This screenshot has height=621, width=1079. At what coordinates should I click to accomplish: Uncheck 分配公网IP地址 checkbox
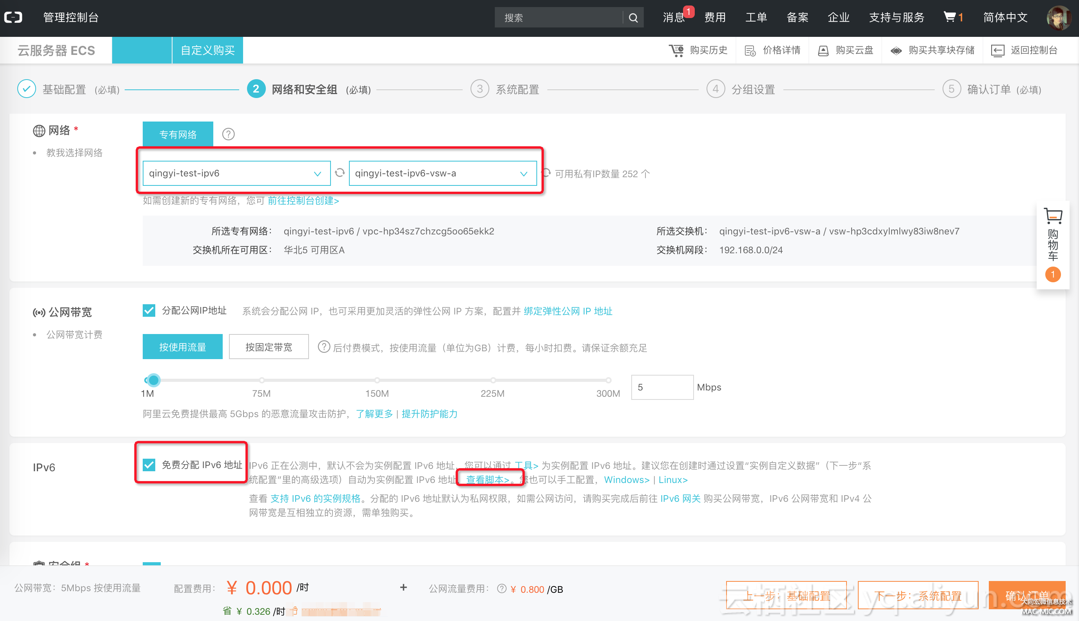pyautogui.click(x=149, y=310)
